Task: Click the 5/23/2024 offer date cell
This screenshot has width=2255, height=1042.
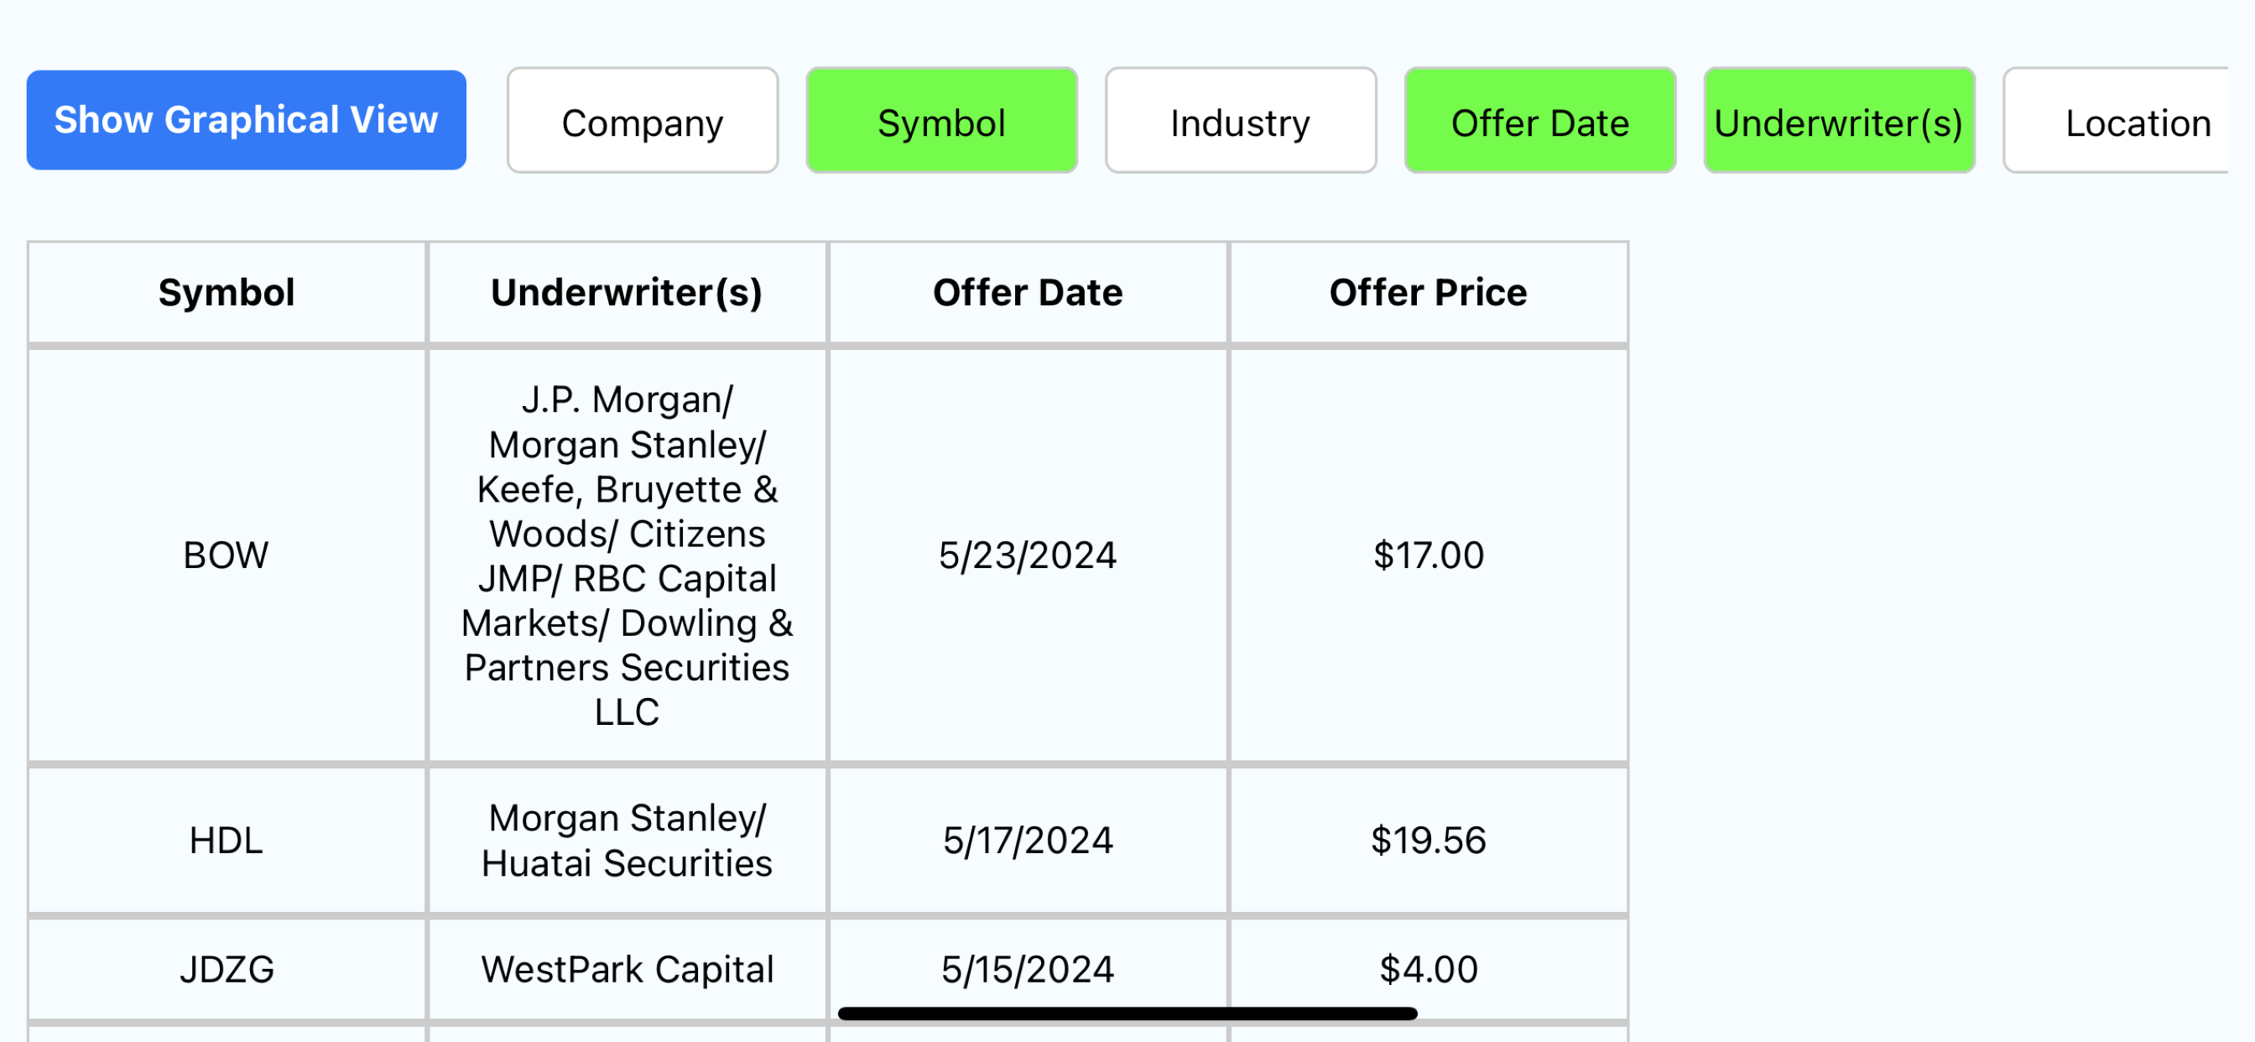Action: 1028,555
